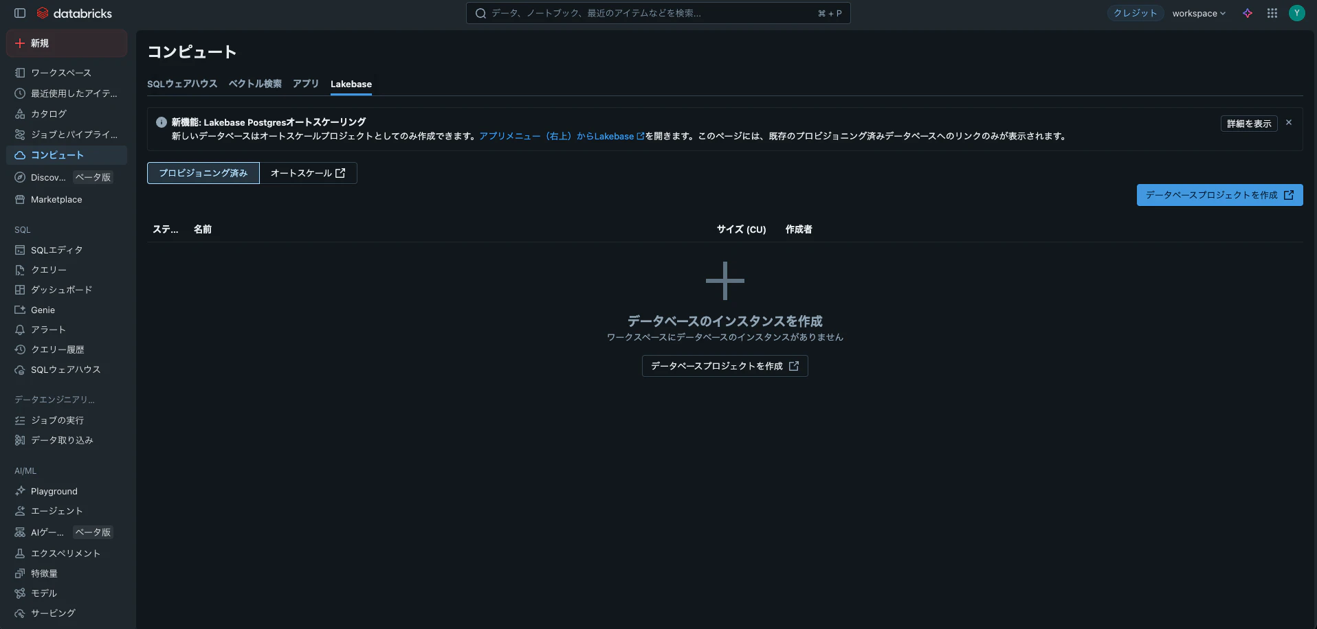The height and width of the screenshot is (629, 1317).
Task: Open データ取り込み in the sidebar
Action: pyautogui.click(x=67, y=440)
